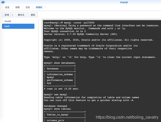Click the 'Your MySQL connection id' line
161x122 pixels.
click(x=65, y=31)
